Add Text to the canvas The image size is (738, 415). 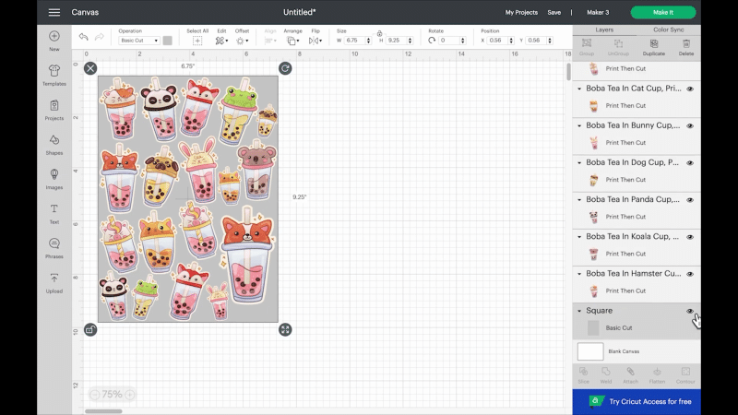pos(54,214)
